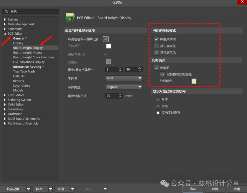Enable the 其它层变灰 checkbox
Viewport: 247px width, 193px height.
156,46
